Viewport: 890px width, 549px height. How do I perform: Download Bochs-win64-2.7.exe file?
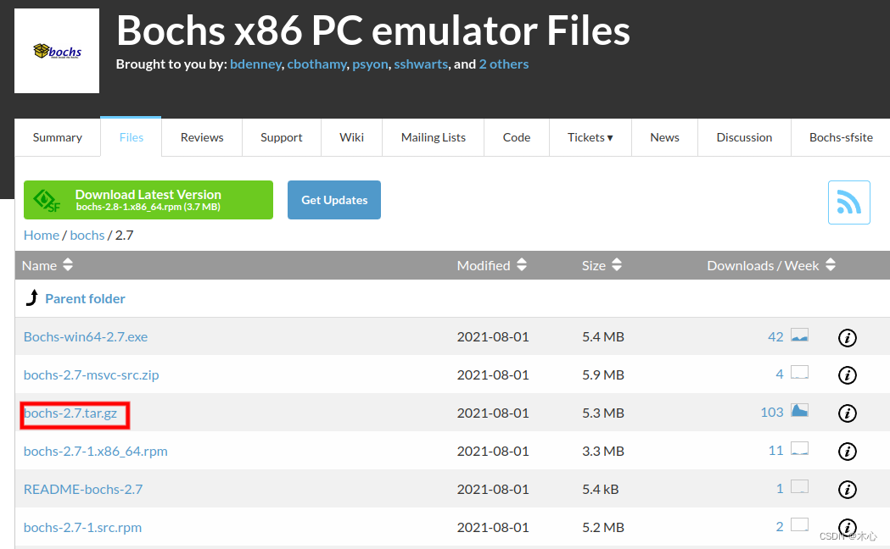click(x=86, y=336)
